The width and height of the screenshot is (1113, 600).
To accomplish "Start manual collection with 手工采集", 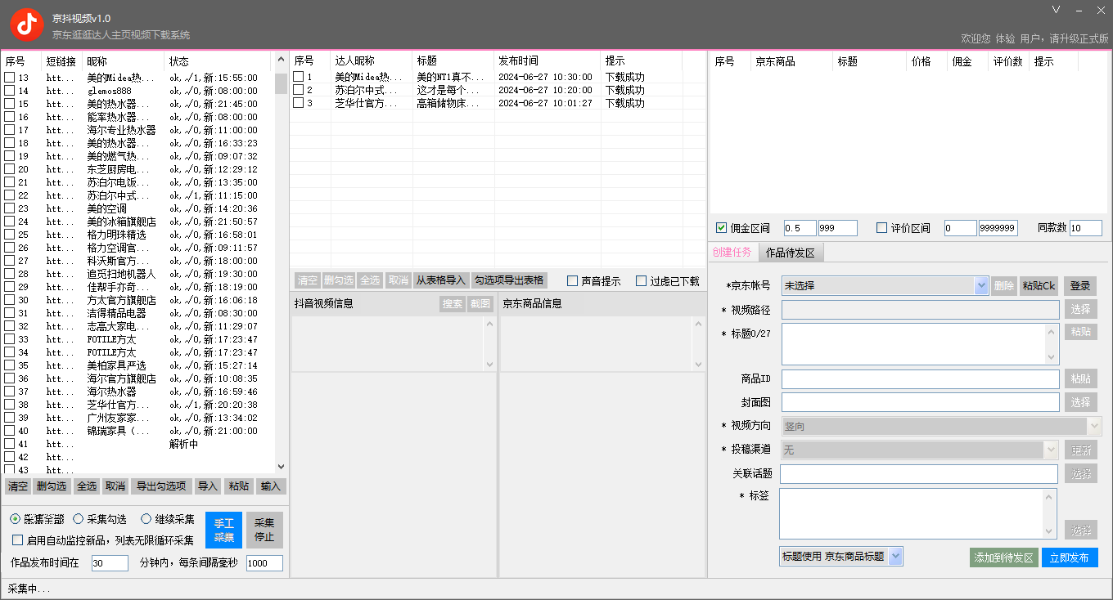I will tap(224, 530).
